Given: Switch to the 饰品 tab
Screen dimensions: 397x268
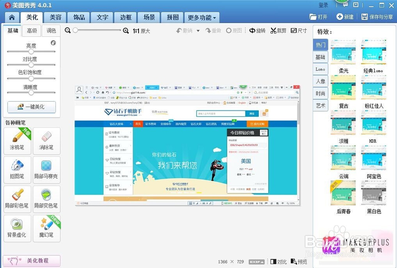Looking at the screenshot, I should point(79,17).
